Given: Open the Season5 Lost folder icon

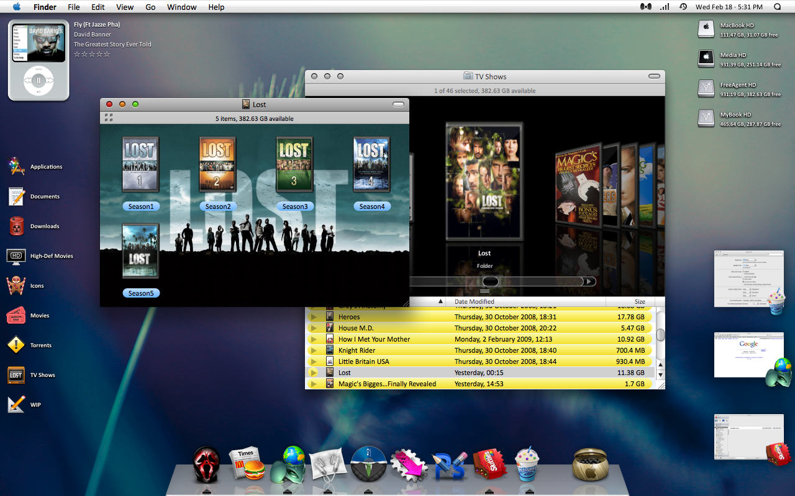Looking at the screenshot, I should click(140, 251).
